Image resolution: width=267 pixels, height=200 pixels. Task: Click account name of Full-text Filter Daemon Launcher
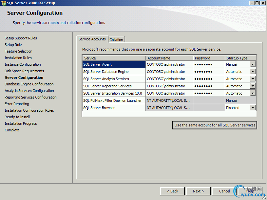169,100
